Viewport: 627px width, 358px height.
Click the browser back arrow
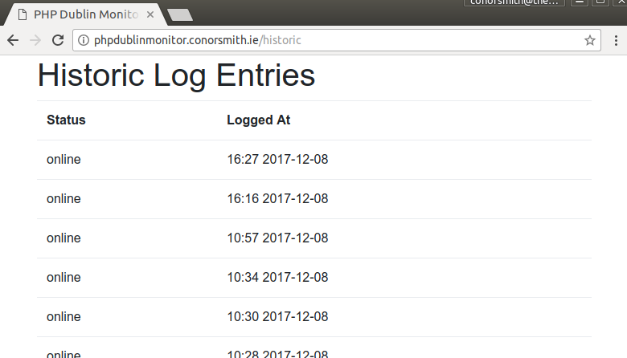point(13,40)
